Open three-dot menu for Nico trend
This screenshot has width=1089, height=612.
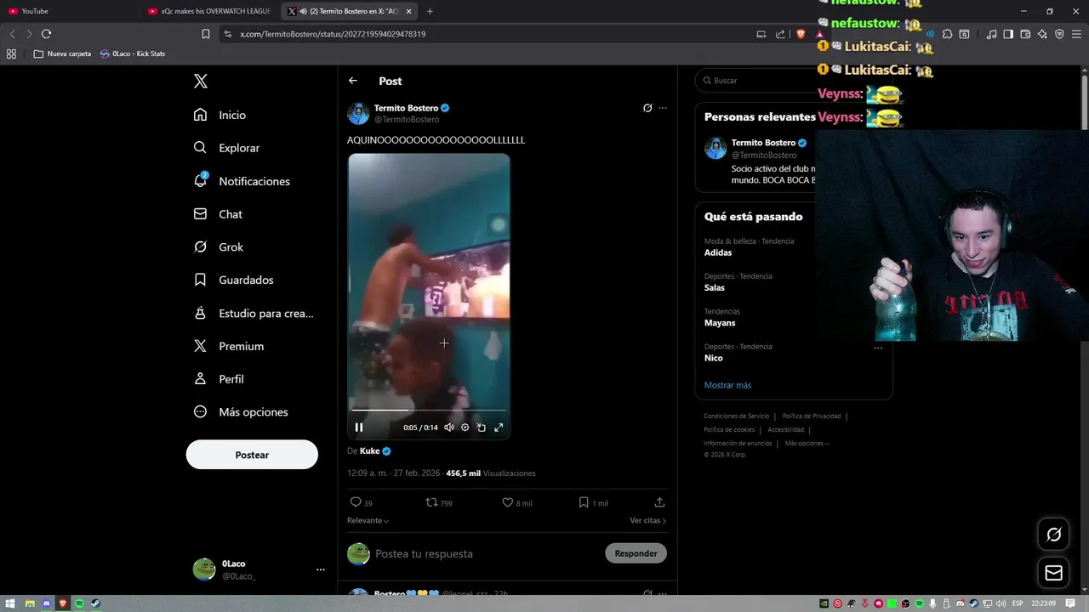878,348
